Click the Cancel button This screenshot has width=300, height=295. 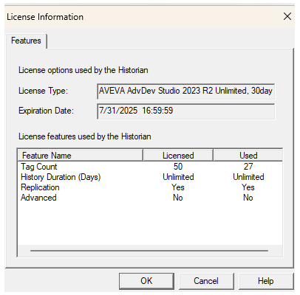pyautogui.click(x=206, y=281)
